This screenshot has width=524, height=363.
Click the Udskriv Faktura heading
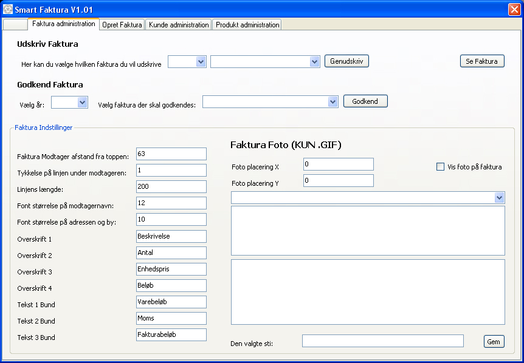pos(47,44)
